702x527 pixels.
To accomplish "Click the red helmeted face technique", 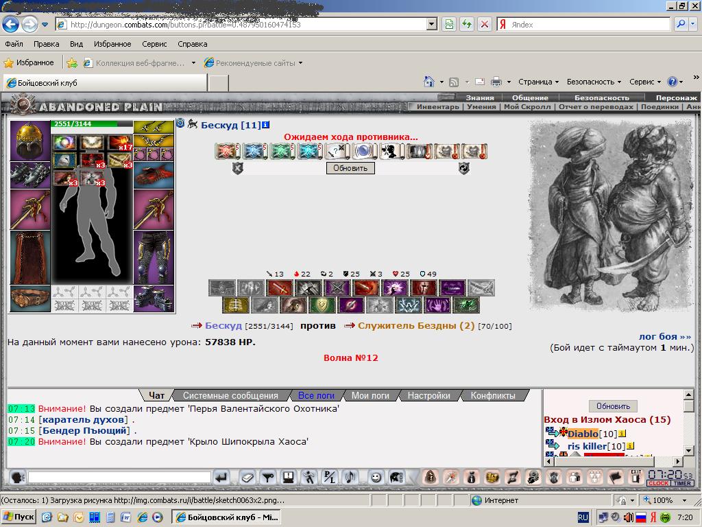I will [x=424, y=288].
